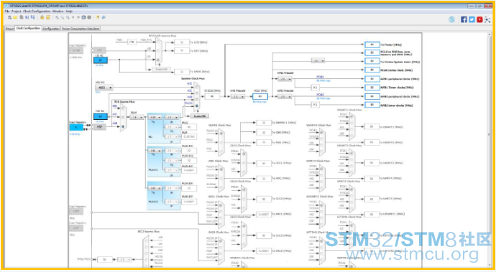Click the HCLK (MHz) input field

pyautogui.click(x=260, y=96)
